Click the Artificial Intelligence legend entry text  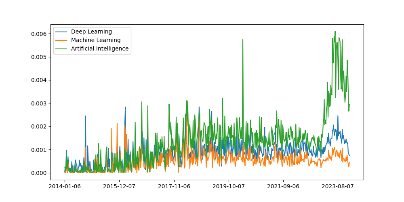[x=100, y=48]
